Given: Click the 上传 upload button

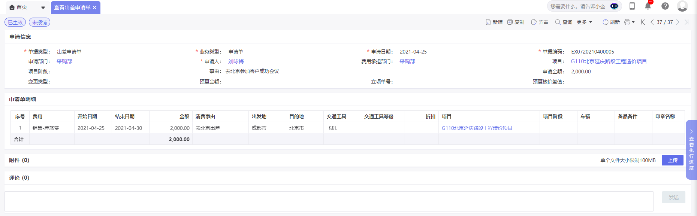Looking at the screenshot, I should tap(672, 160).
